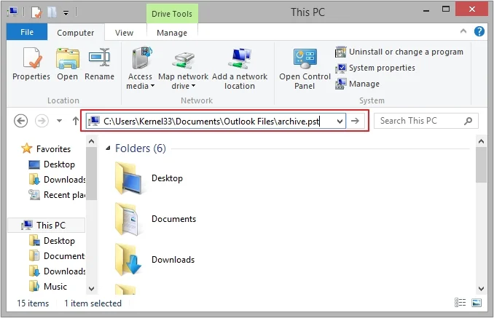Viewport: 494px width, 318px height.
Task: Collapse the Folders (6) group
Action: [108, 148]
